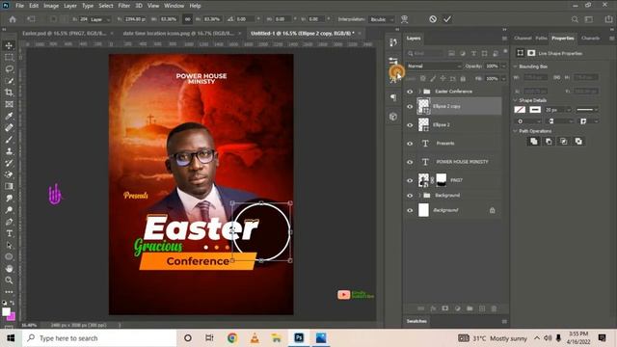Screen dimensions: 617x347
Task: Open the Filter menu
Action: (x=124, y=6)
